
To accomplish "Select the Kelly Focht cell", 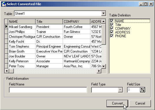I will (22, 42).
